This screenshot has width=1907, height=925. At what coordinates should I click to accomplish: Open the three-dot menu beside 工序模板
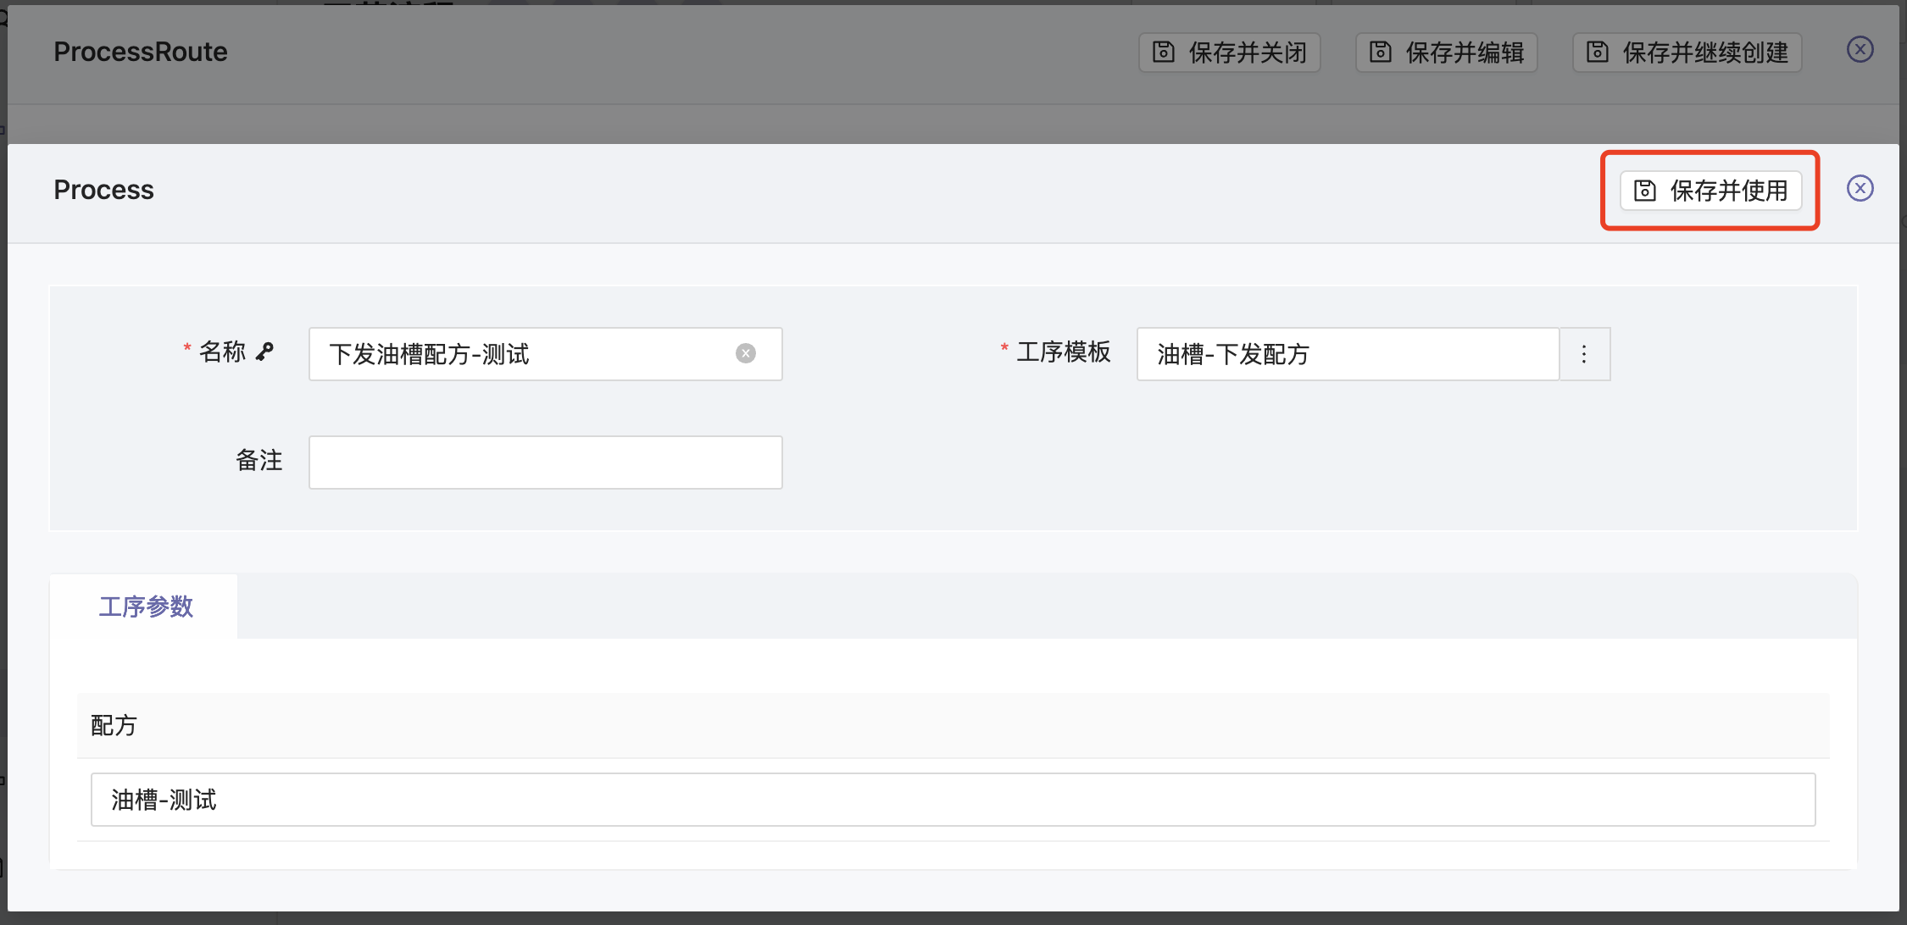(x=1583, y=354)
